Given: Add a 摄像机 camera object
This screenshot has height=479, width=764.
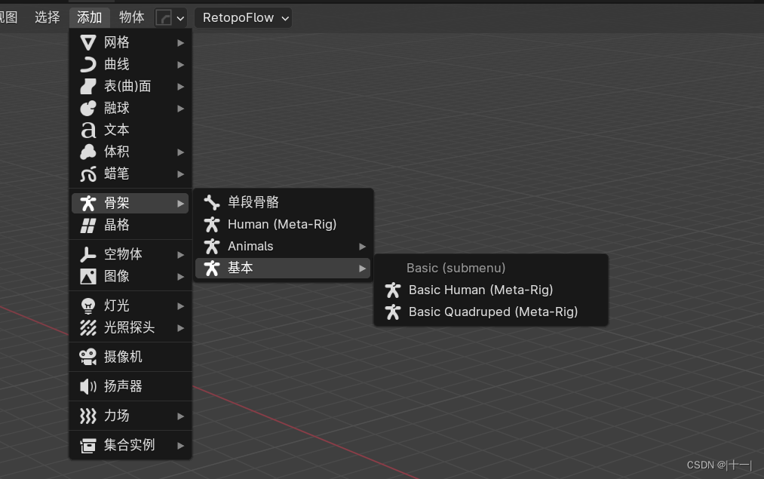Looking at the screenshot, I should 130,357.
